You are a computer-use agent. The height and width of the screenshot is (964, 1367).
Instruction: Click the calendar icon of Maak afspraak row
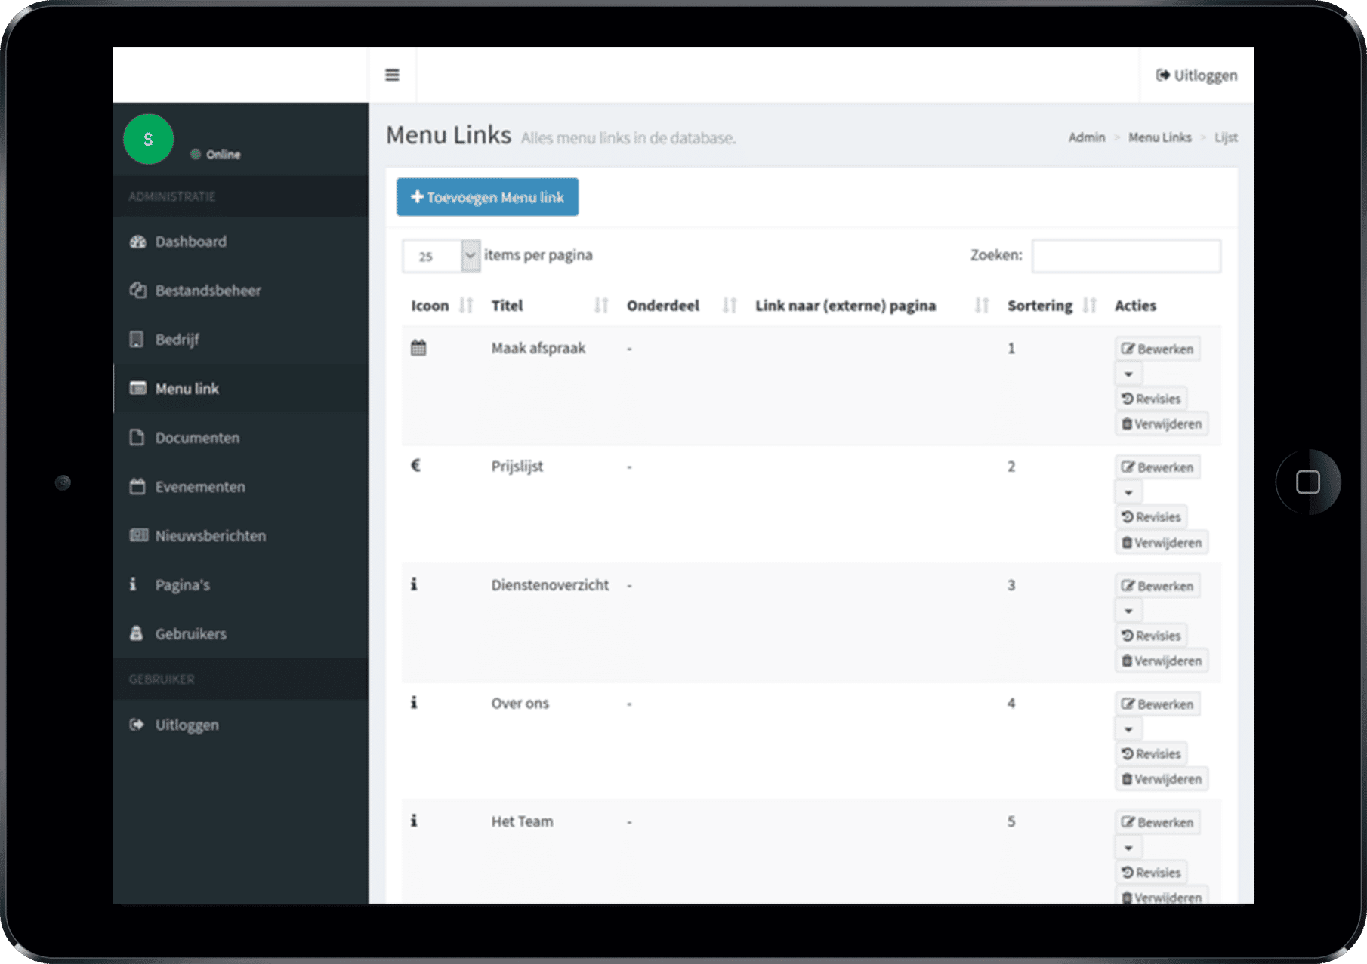[x=418, y=348]
